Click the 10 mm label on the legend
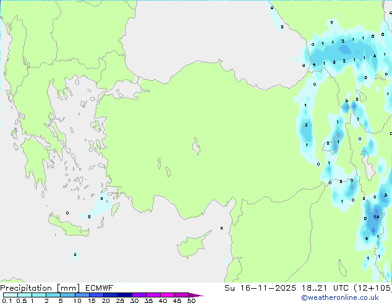 pyautogui.click(x=77, y=301)
